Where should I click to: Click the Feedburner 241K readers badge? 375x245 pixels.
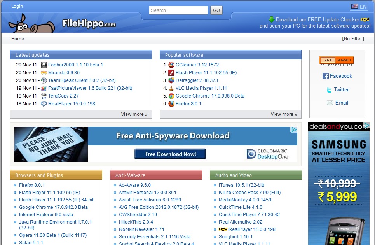tap(337, 60)
